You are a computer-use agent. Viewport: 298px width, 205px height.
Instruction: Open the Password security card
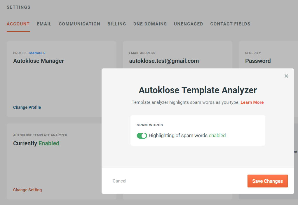pos(258,61)
